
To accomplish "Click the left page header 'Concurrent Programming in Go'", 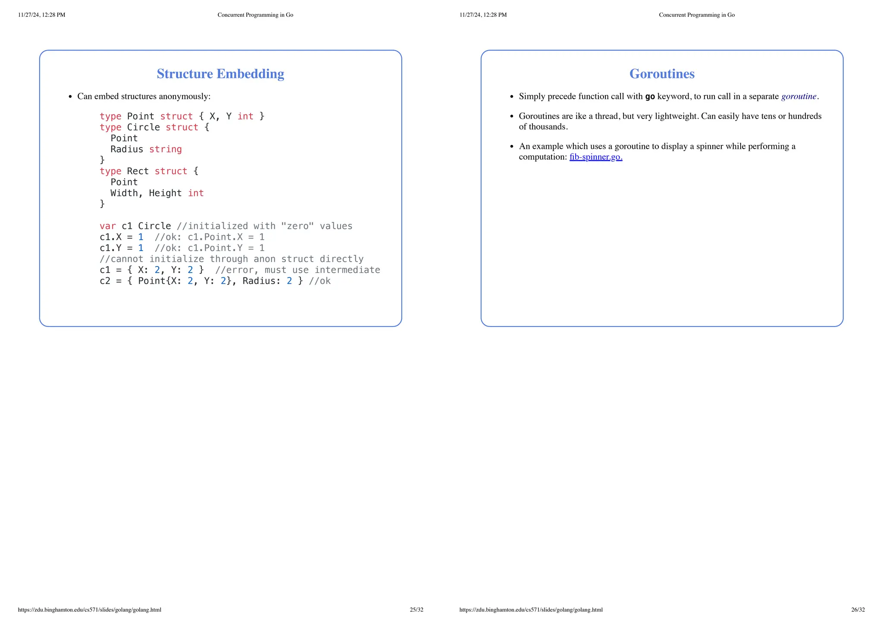I will coord(255,15).
